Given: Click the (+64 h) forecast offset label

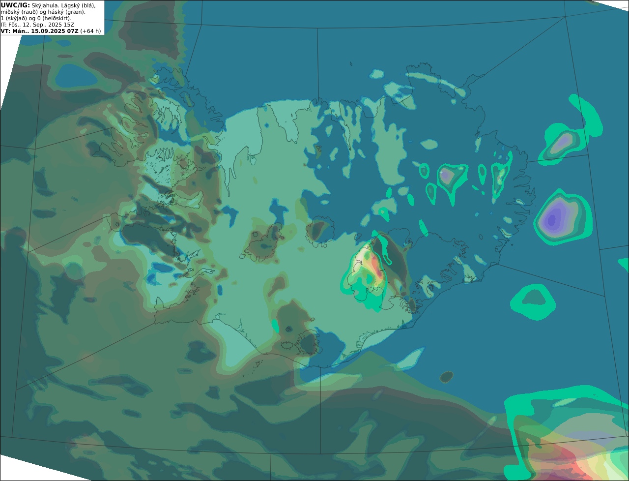Looking at the screenshot, I should click(90, 31).
